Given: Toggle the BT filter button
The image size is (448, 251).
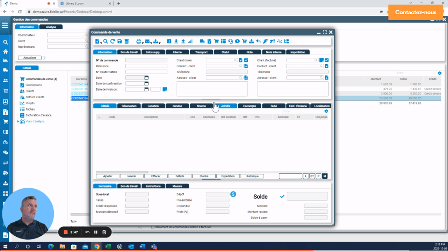Looking at the screenshot, I should tap(312, 176).
